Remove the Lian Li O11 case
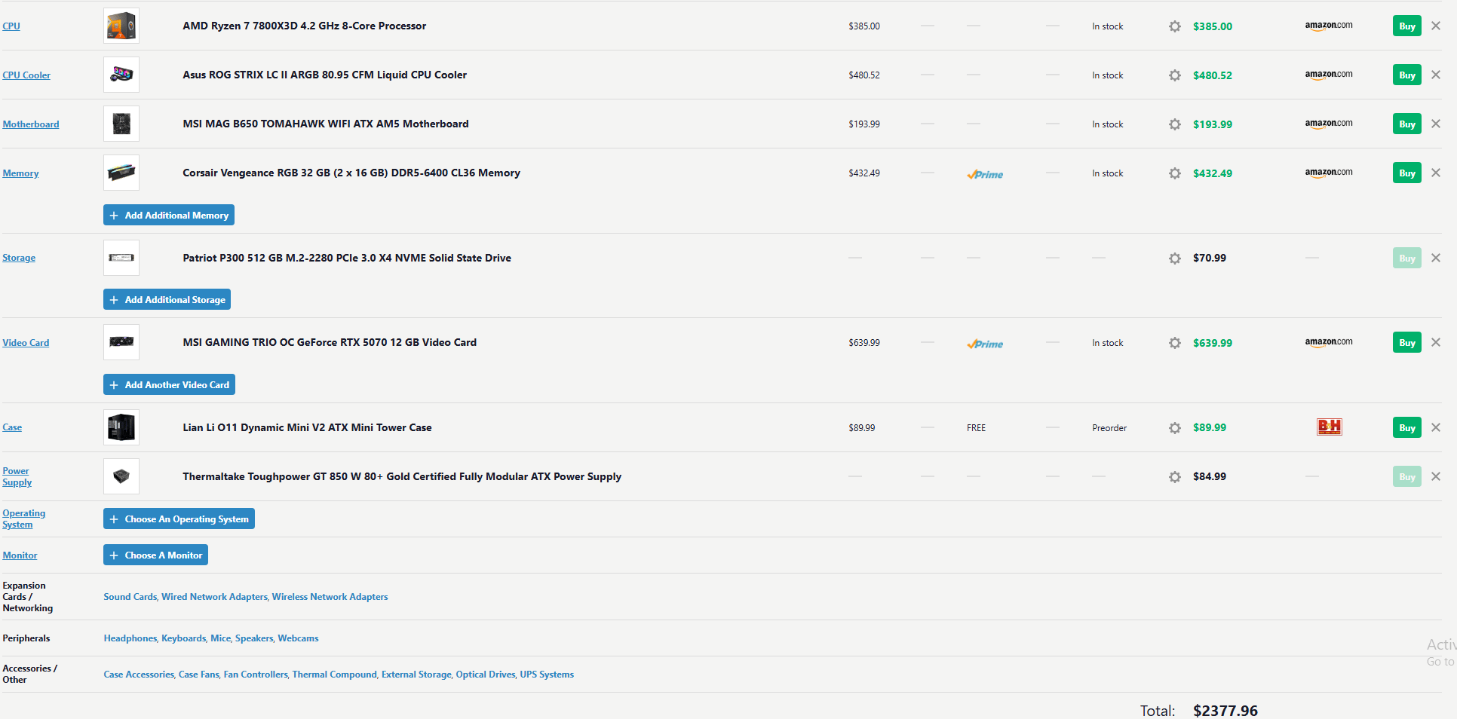This screenshot has width=1457, height=719. tap(1436, 427)
